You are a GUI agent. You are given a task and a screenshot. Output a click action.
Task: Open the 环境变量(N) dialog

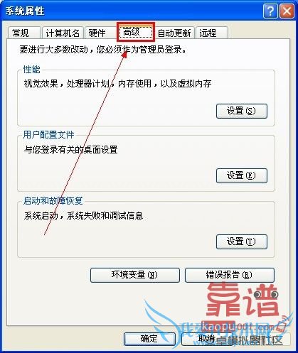tap(135, 275)
